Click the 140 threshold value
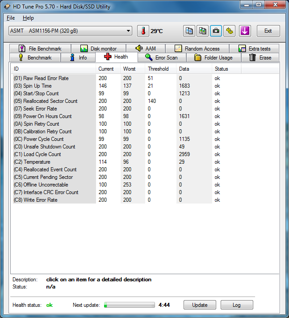The image size is (289, 318). [152, 101]
